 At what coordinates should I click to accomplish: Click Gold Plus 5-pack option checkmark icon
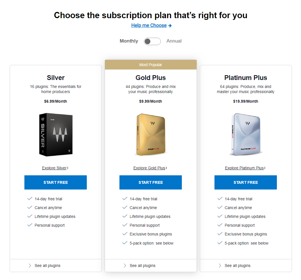[125, 243]
